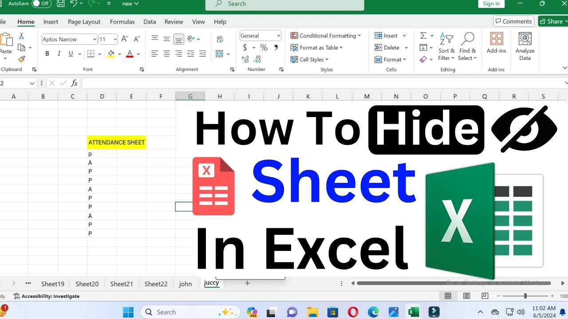Toggle Center alignment
The height and width of the screenshot is (319, 568).
click(x=166, y=54)
